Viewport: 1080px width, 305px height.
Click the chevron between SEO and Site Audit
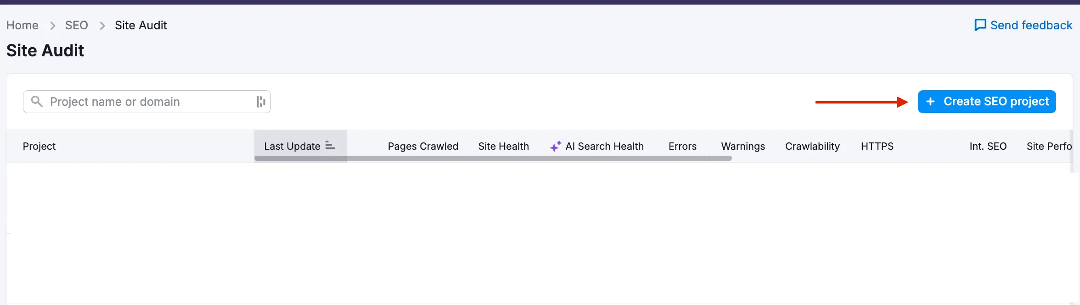102,26
